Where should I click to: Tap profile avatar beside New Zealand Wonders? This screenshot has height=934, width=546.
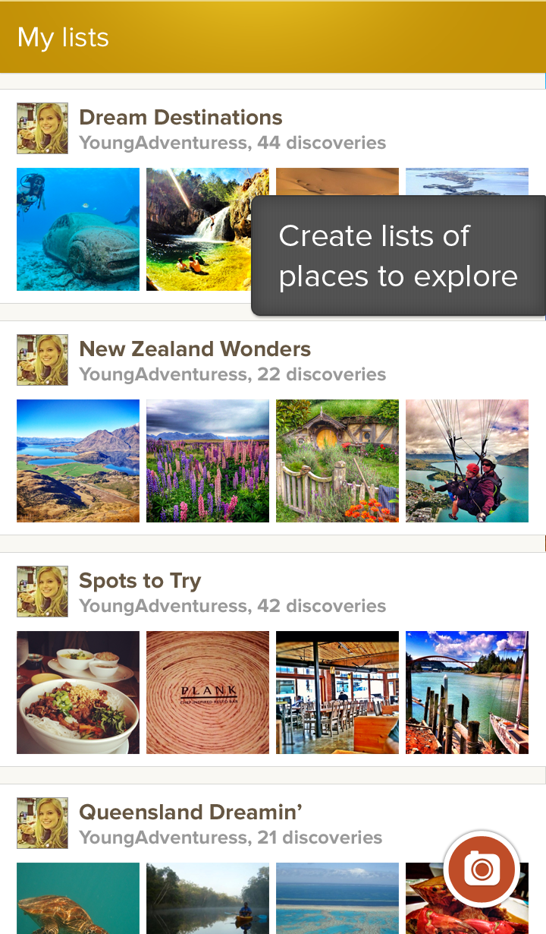pos(42,360)
